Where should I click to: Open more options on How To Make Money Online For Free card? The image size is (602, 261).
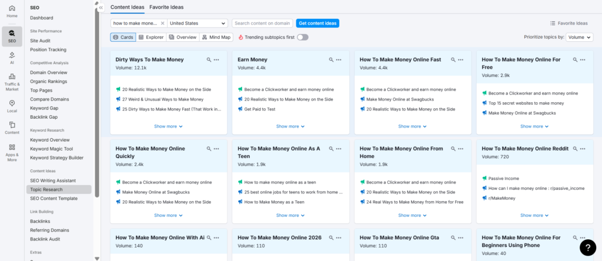pyautogui.click(x=583, y=60)
